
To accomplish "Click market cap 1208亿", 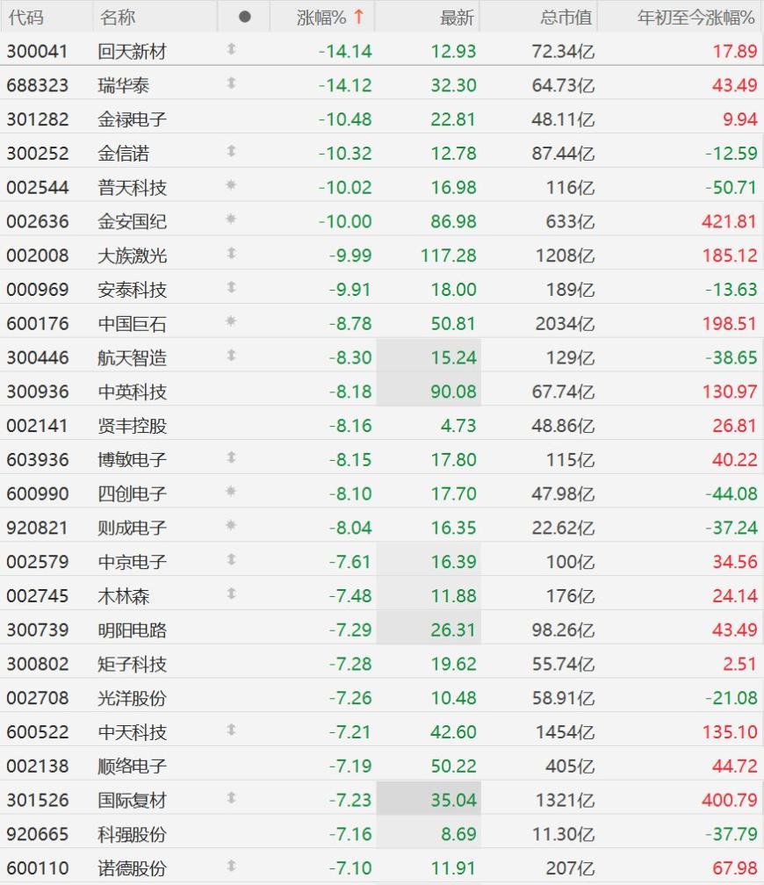I will [565, 255].
